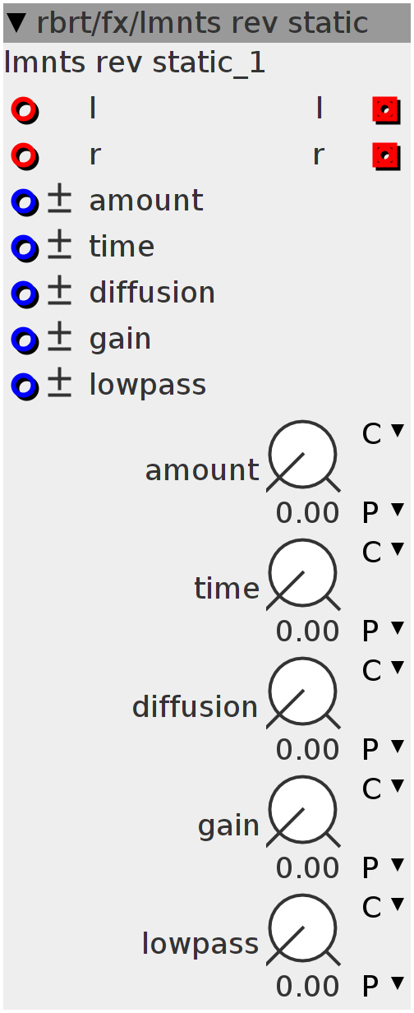Viewport: 414px width, 1013px height.
Task: Click the red 'r' audio inlet
Action: click(25, 155)
